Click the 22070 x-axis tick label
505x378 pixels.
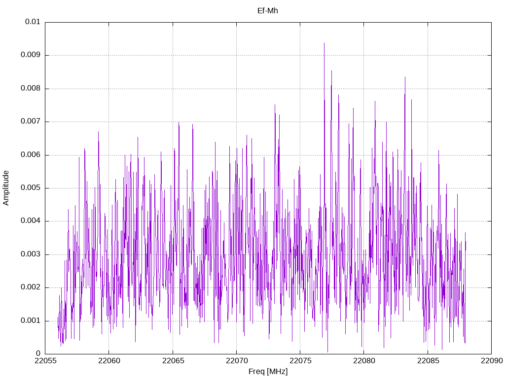point(236,361)
